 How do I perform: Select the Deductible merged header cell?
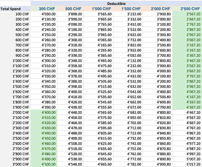[116, 3]
